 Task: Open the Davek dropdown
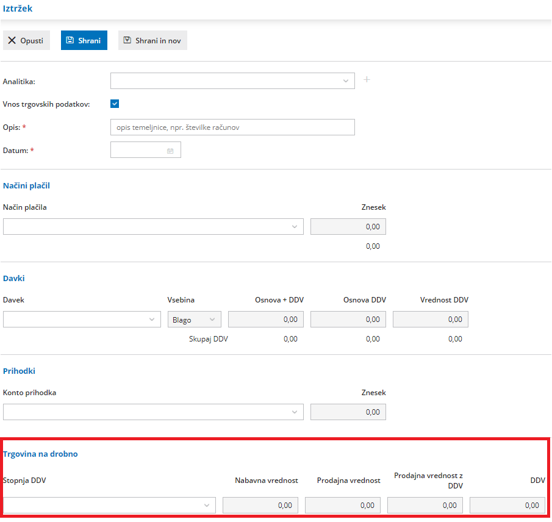coord(82,320)
